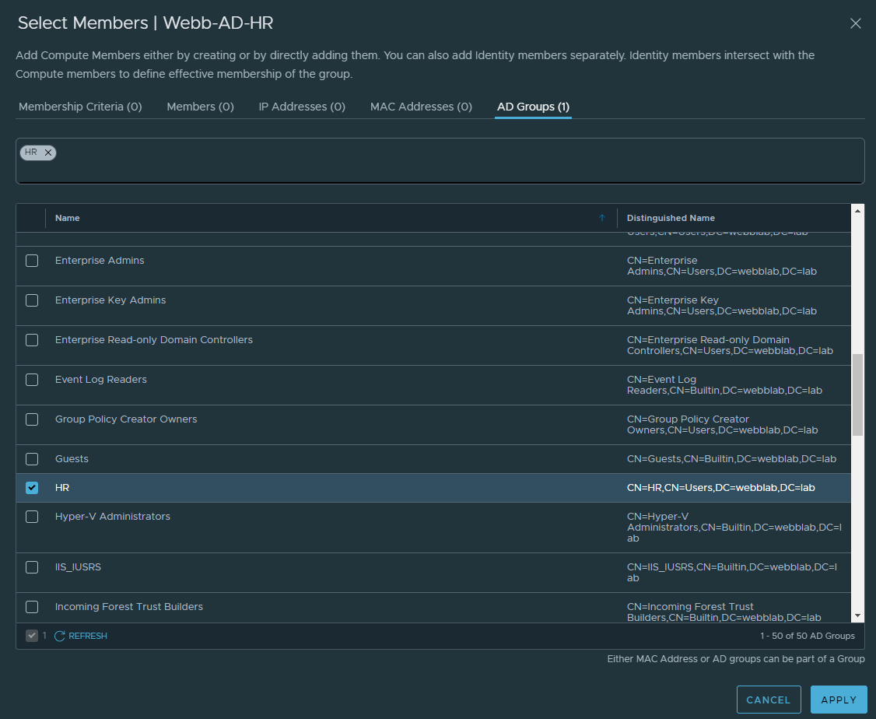The image size is (876, 719).
Task: Check the Hyper-V Administrators checkbox
Action: coord(32,517)
